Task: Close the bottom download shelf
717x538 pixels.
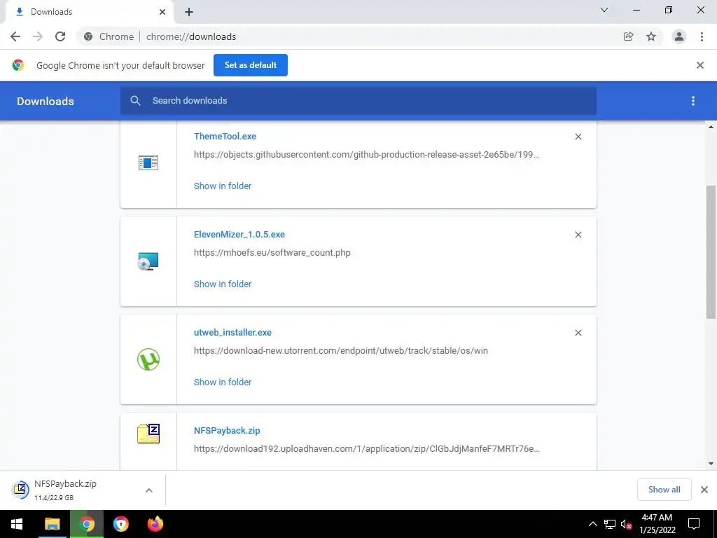Action: 704,490
